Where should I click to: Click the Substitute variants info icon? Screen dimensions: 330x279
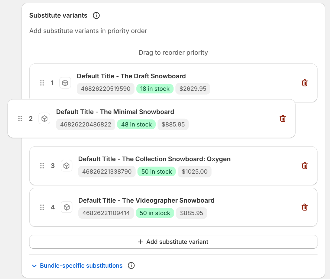[96, 15]
